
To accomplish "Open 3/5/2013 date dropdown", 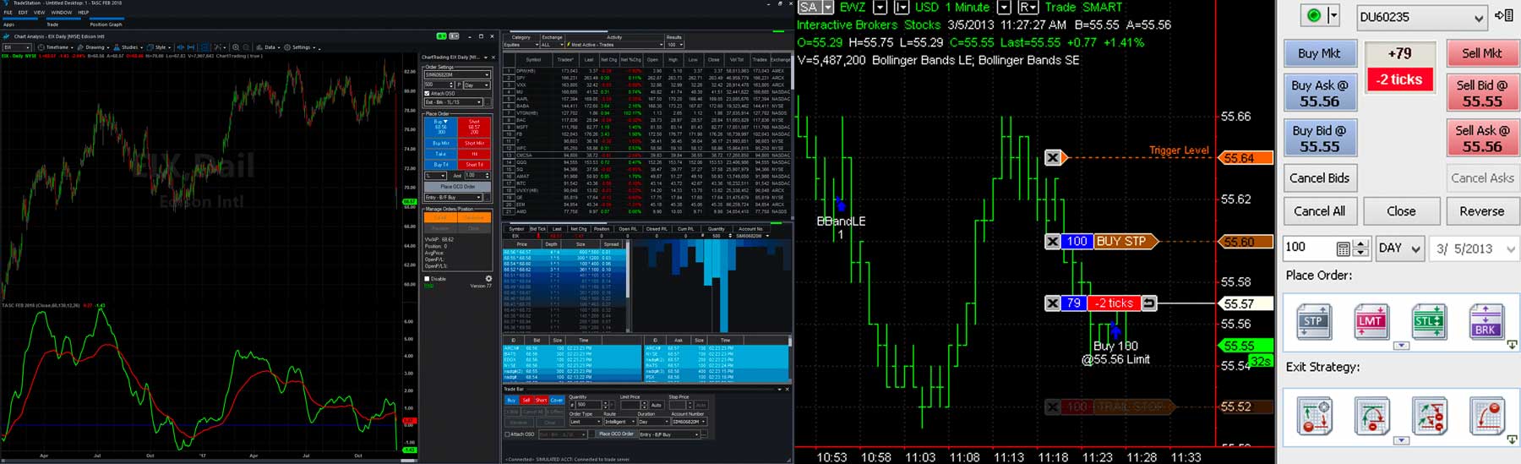I will tap(1475, 248).
